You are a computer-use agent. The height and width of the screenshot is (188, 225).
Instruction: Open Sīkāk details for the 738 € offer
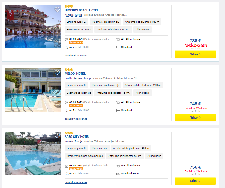195,54
